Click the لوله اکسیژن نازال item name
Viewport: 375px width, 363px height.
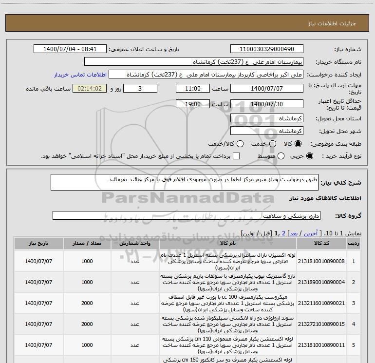pyautogui.click(x=228, y=261)
